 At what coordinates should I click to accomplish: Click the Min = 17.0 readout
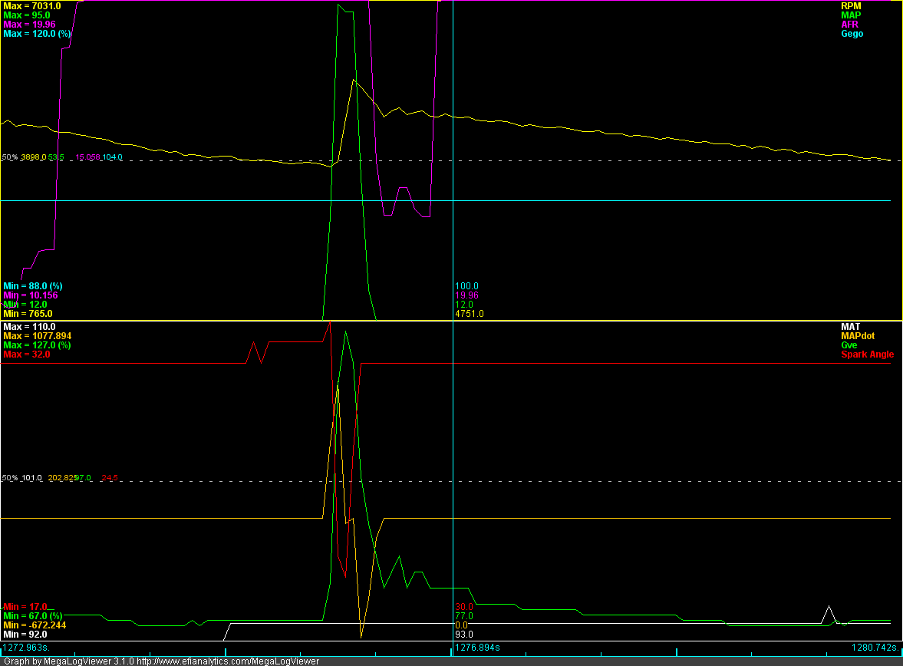coord(25,607)
